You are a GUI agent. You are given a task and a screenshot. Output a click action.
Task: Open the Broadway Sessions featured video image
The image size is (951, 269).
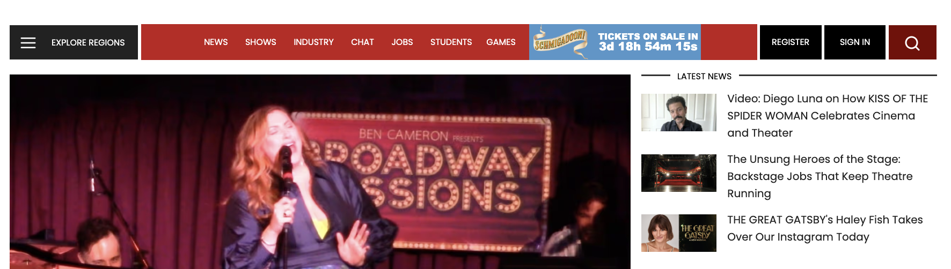[x=320, y=171]
